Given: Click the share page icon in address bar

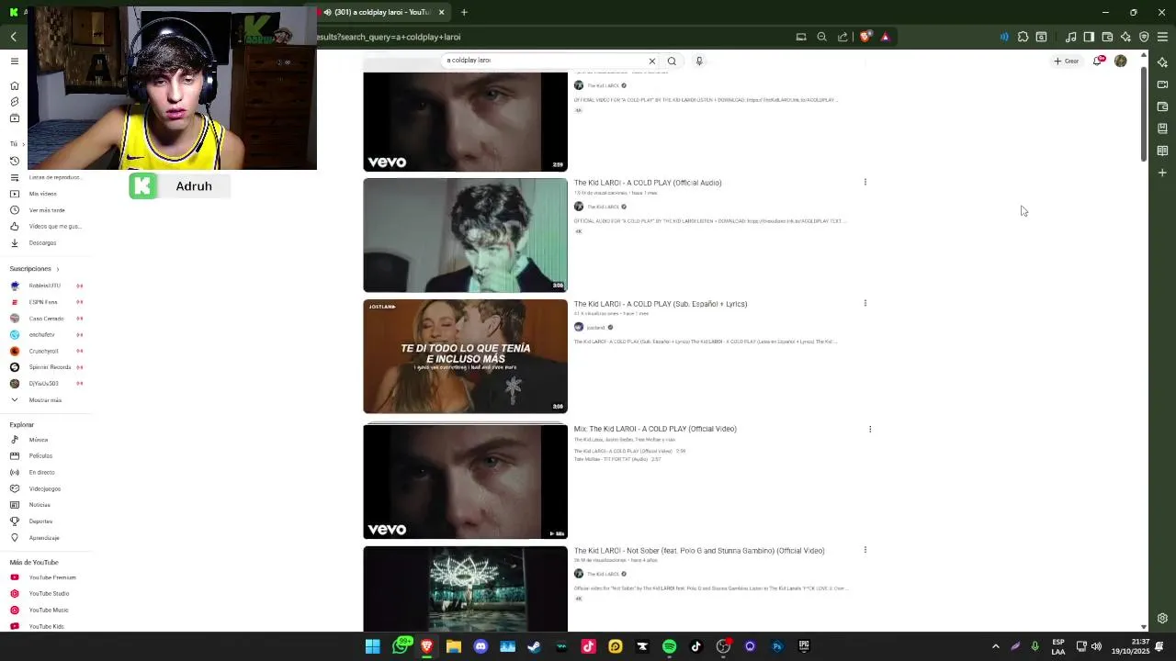Looking at the screenshot, I should (842, 37).
